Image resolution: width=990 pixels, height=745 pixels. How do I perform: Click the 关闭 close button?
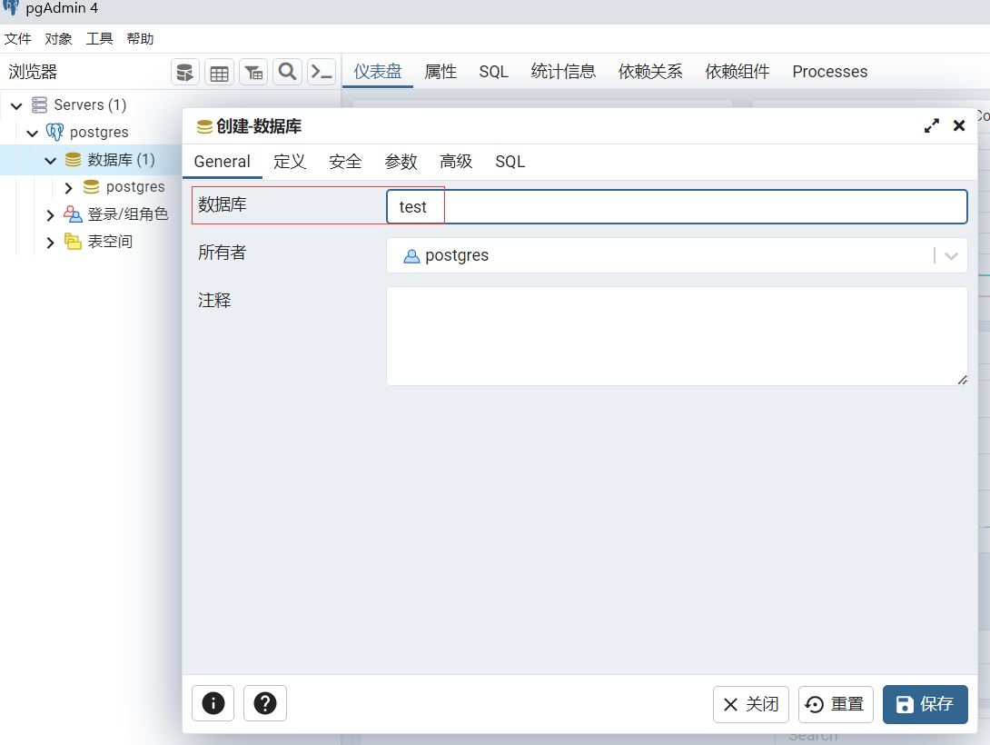[751, 704]
